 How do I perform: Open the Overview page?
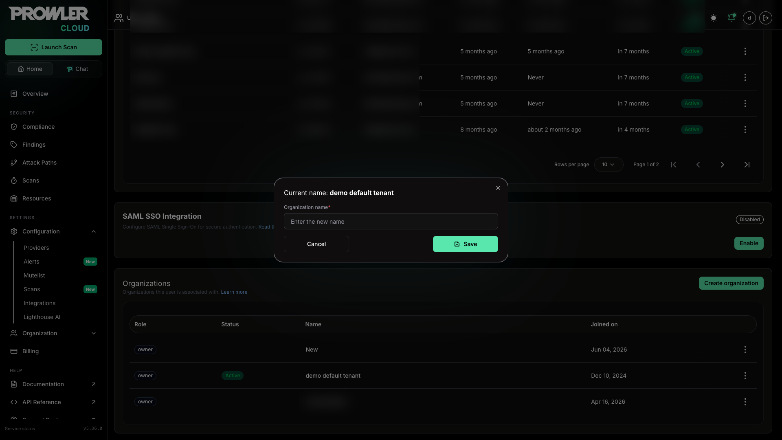point(35,94)
